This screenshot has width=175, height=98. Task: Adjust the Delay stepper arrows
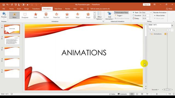pos(150,19)
